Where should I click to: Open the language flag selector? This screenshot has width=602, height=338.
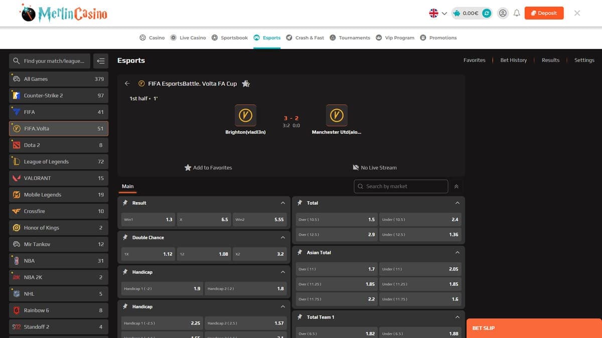pos(438,14)
